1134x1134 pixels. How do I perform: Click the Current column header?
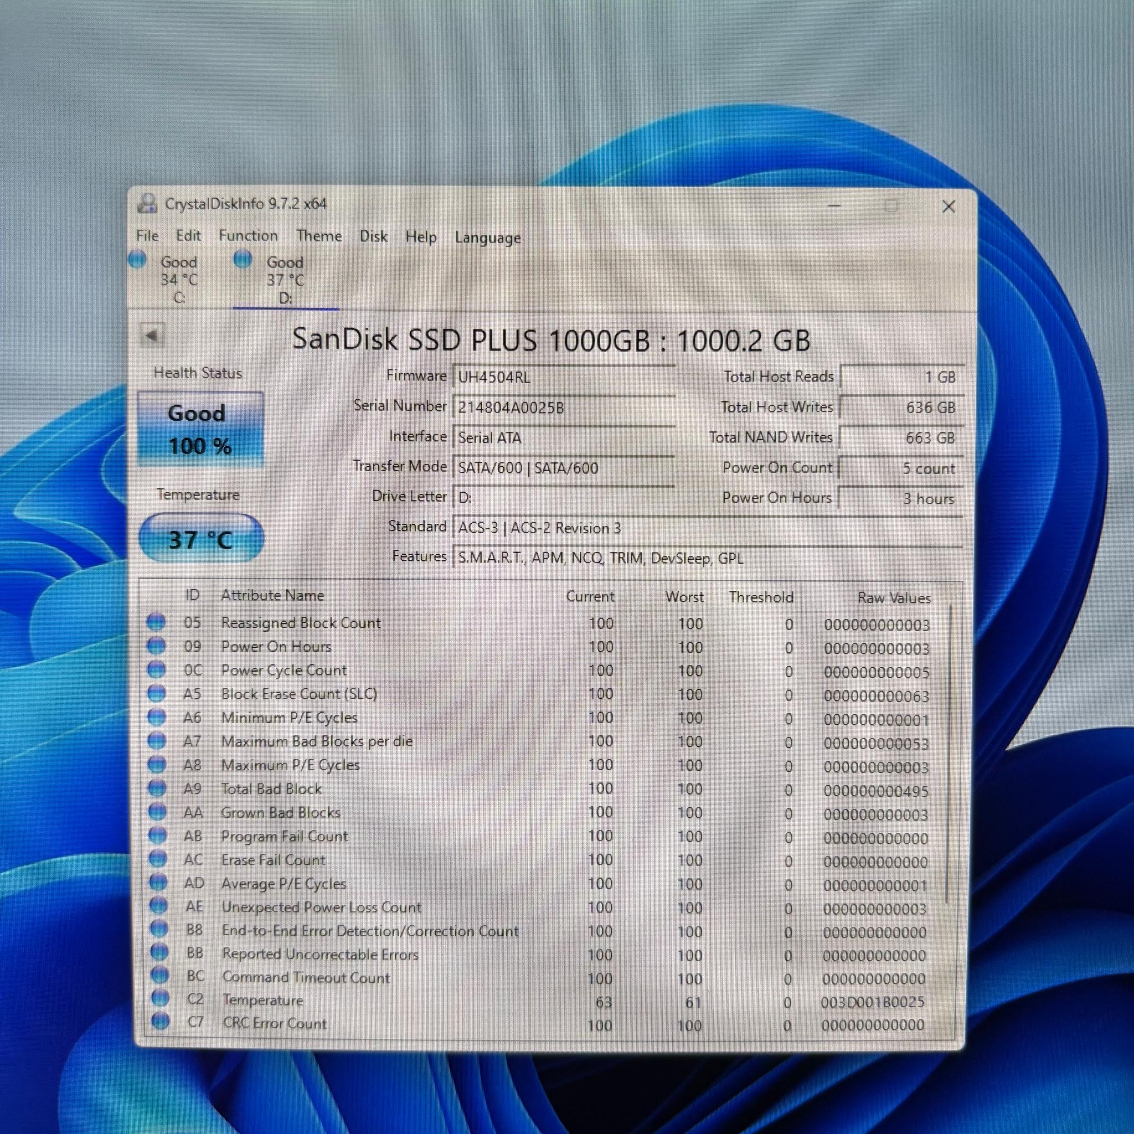590,597
